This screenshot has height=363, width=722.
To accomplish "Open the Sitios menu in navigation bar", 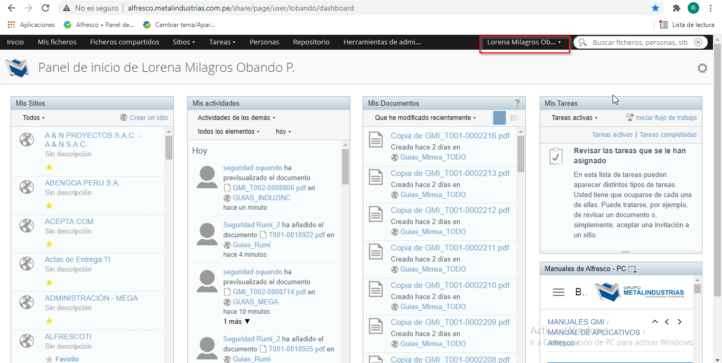I will [x=183, y=42].
